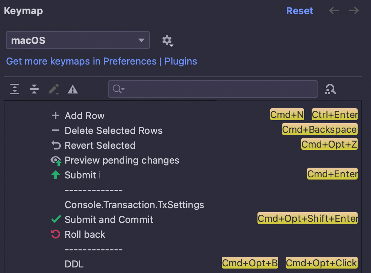Go forward with the right arrow
The image size is (371, 273).
(354, 11)
